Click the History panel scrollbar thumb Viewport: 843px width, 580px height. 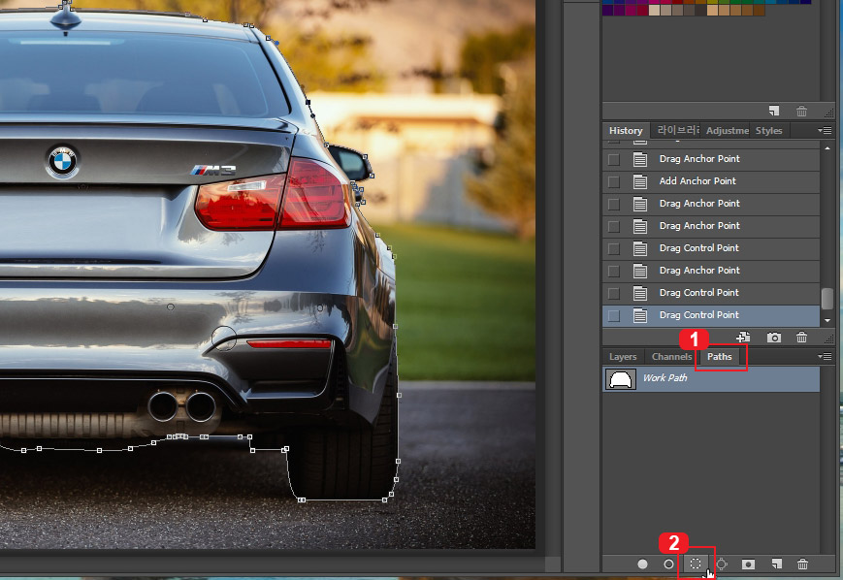click(x=827, y=299)
